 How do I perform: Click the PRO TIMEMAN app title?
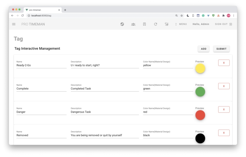tap(33, 24)
